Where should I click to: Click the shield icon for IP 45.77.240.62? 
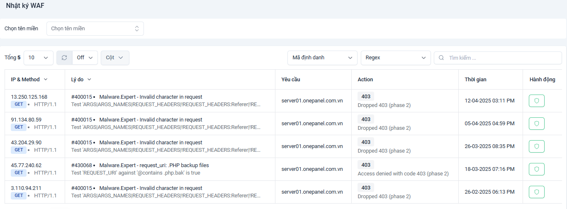(x=536, y=169)
